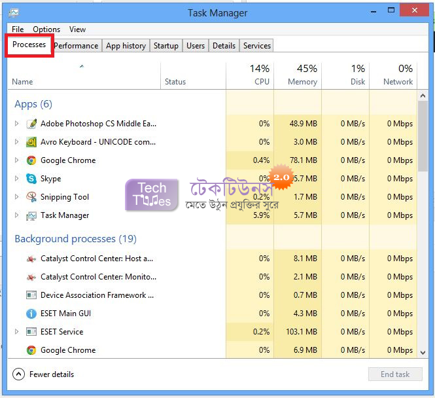
Task: Close the Task Manager window
Action: tap(415, 10)
